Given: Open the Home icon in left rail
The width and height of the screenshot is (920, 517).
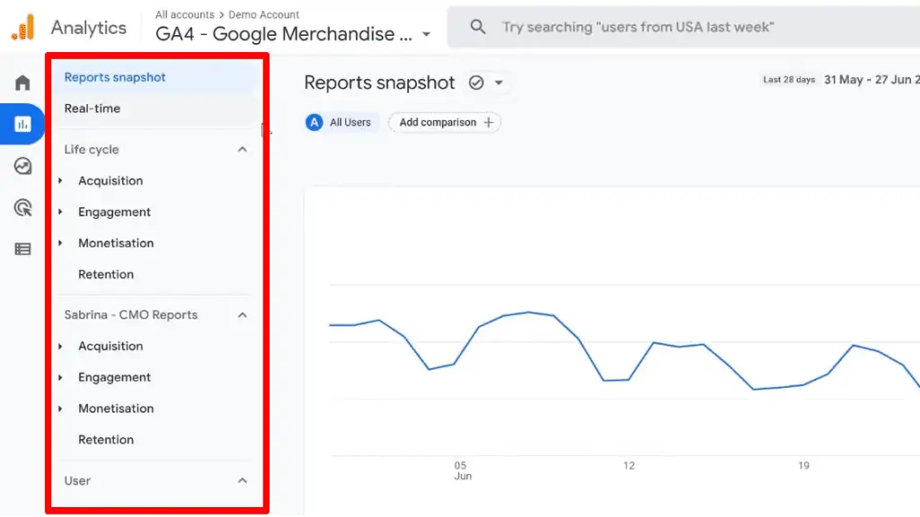Looking at the screenshot, I should (x=22, y=83).
